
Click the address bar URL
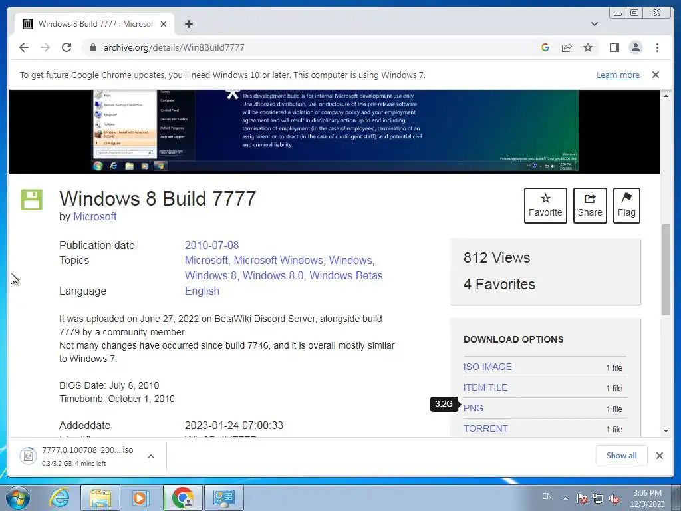[174, 47]
